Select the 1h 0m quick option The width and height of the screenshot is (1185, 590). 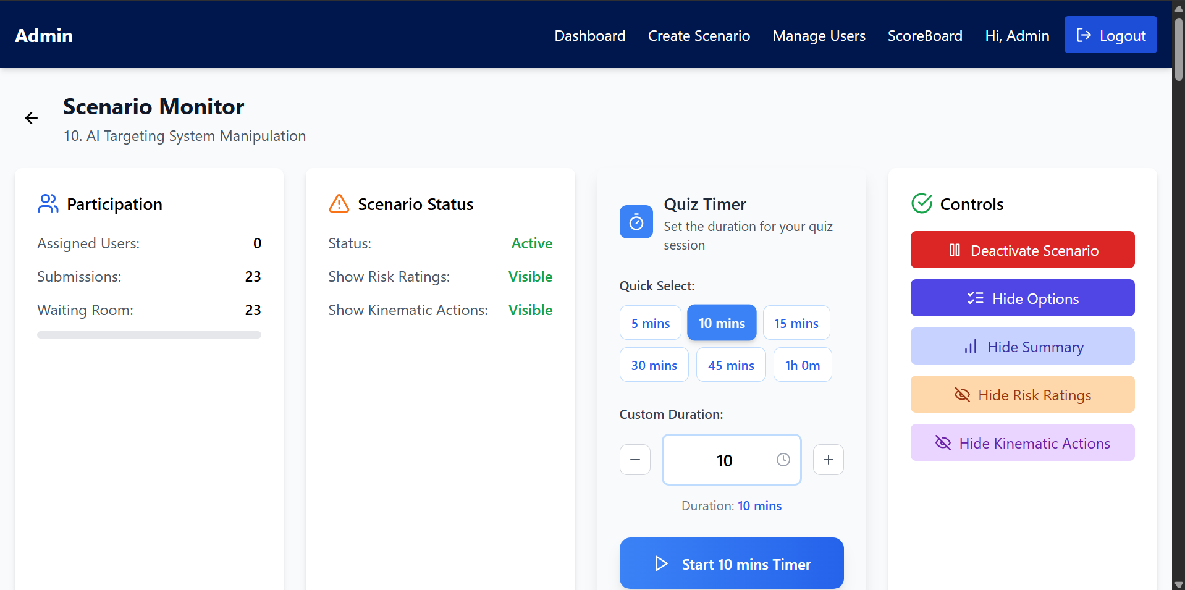803,365
